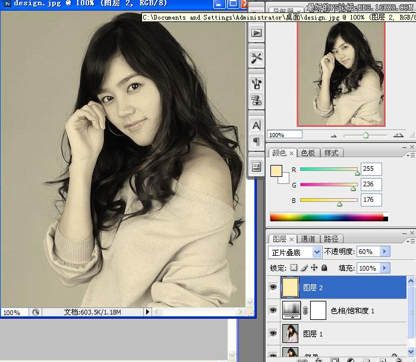This screenshot has width=416, height=362.
Task: Click the opacity value field 60%
Action: pyautogui.click(x=368, y=252)
